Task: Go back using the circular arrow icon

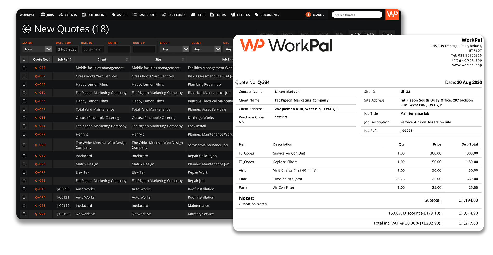Action: pyautogui.click(x=26, y=29)
